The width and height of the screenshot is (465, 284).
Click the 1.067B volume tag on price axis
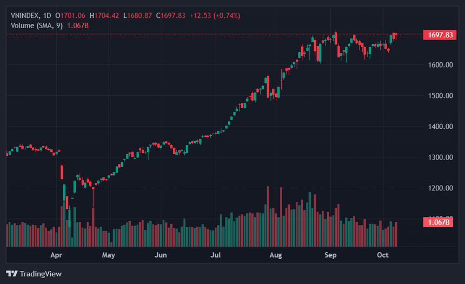coord(440,222)
